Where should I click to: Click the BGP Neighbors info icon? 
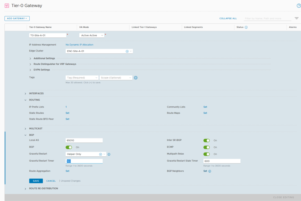tap(210, 171)
